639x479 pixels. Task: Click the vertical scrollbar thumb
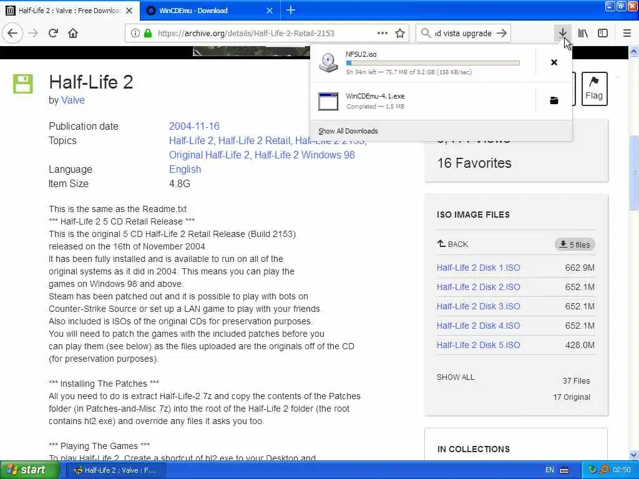(634, 173)
